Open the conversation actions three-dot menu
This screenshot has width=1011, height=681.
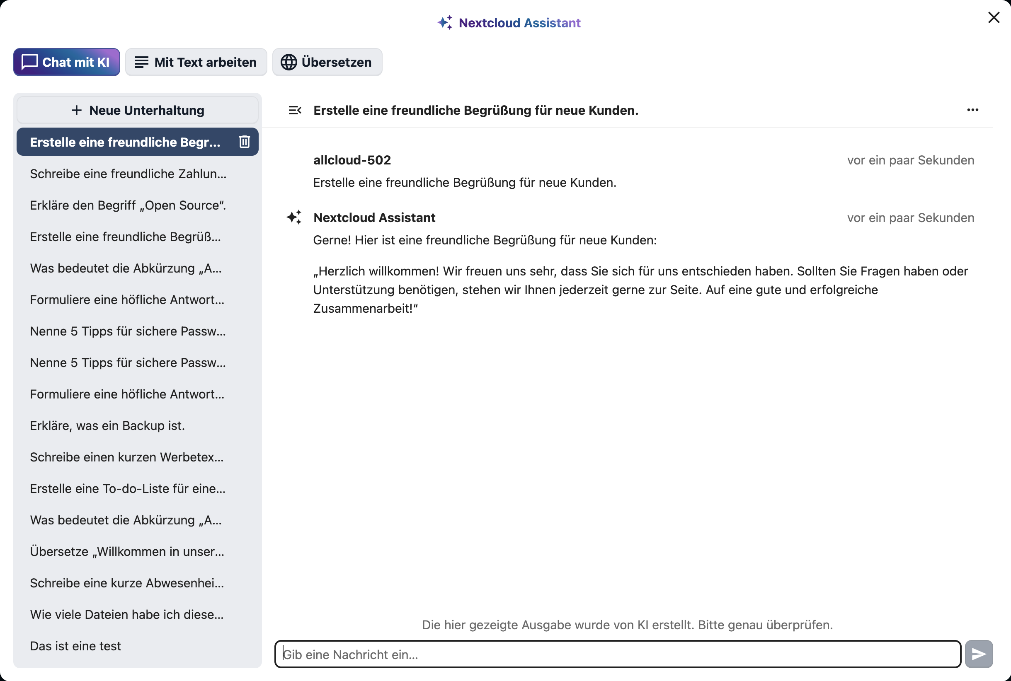(973, 110)
